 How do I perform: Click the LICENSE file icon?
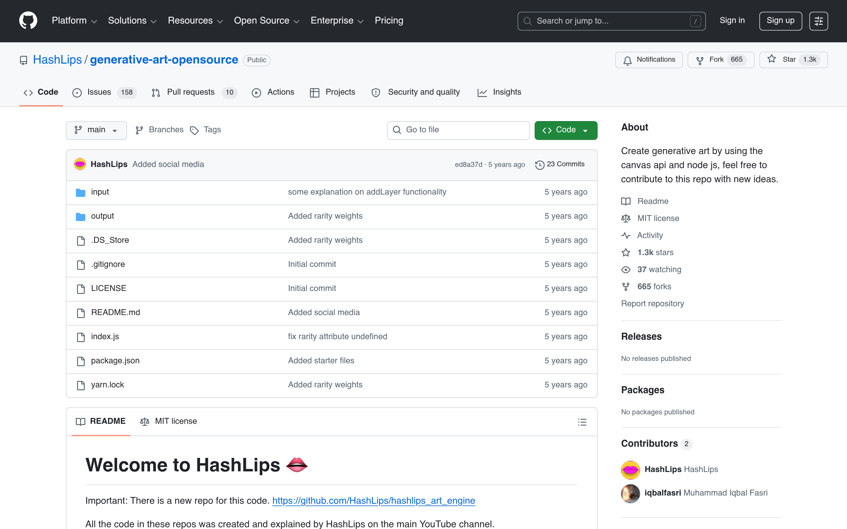(81, 289)
